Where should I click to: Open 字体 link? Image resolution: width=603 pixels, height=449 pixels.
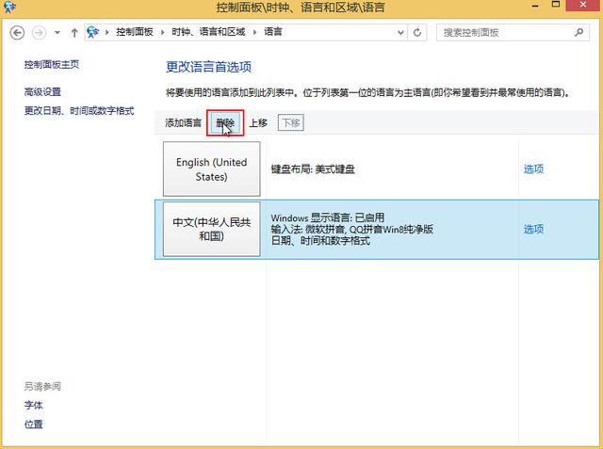pyautogui.click(x=34, y=405)
